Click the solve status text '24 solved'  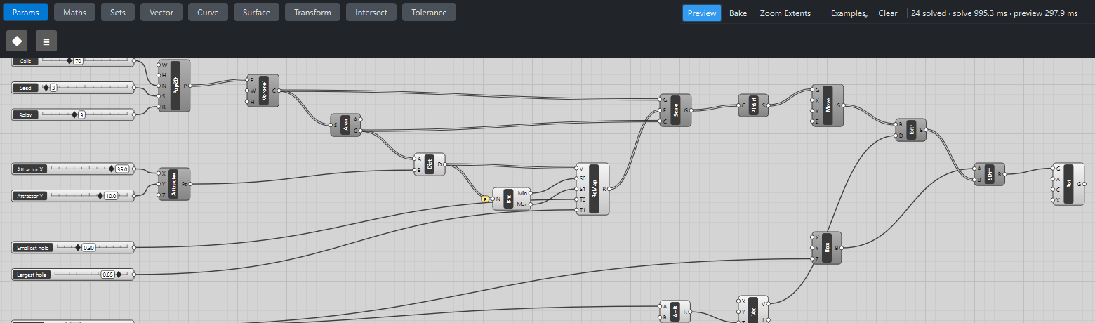[929, 13]
